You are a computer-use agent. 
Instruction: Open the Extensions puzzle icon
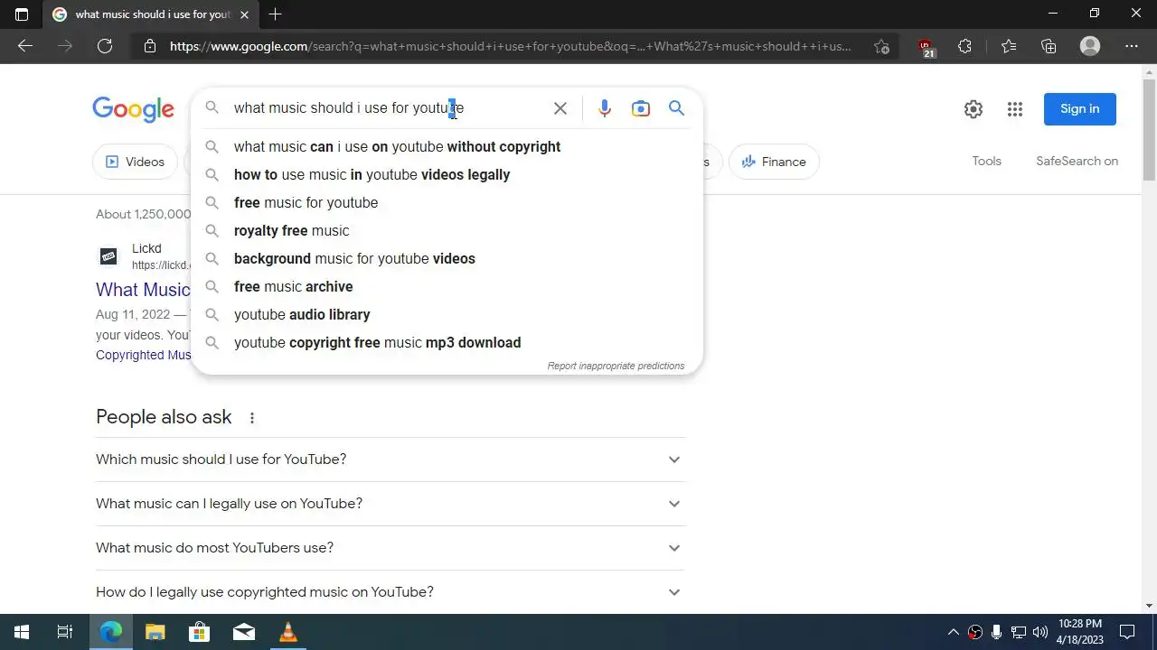(964, 46)
